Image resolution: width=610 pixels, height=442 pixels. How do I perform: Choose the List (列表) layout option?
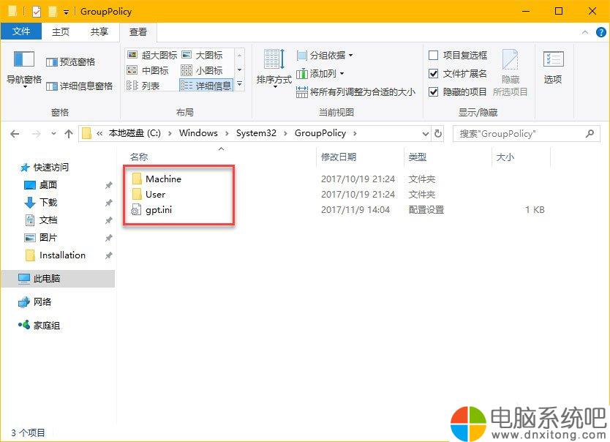pos(143,86)
